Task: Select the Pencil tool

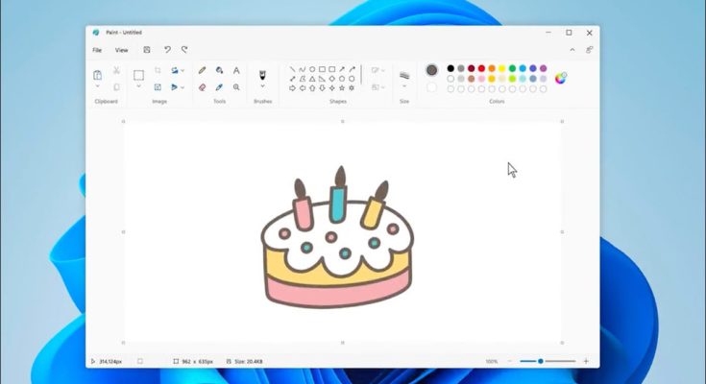Action: (202, 70)
